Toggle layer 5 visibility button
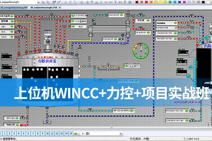The width and height of the screenshot is (212, 141). pyautogui.click(x=24, y=134)
